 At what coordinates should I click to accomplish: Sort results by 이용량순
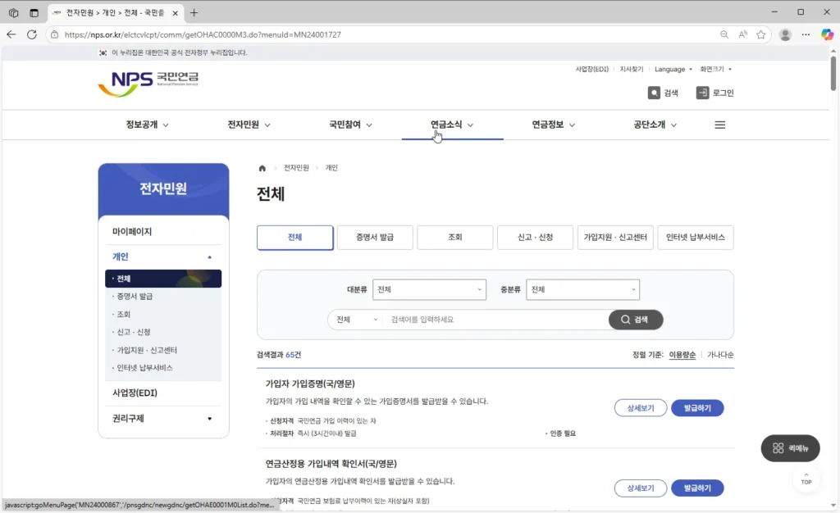682,355
